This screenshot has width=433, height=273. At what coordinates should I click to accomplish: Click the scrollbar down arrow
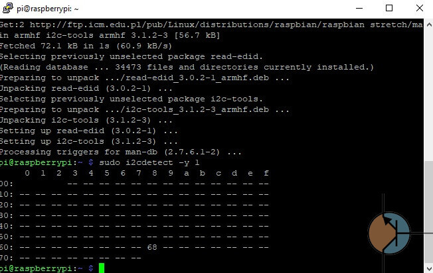429,268
